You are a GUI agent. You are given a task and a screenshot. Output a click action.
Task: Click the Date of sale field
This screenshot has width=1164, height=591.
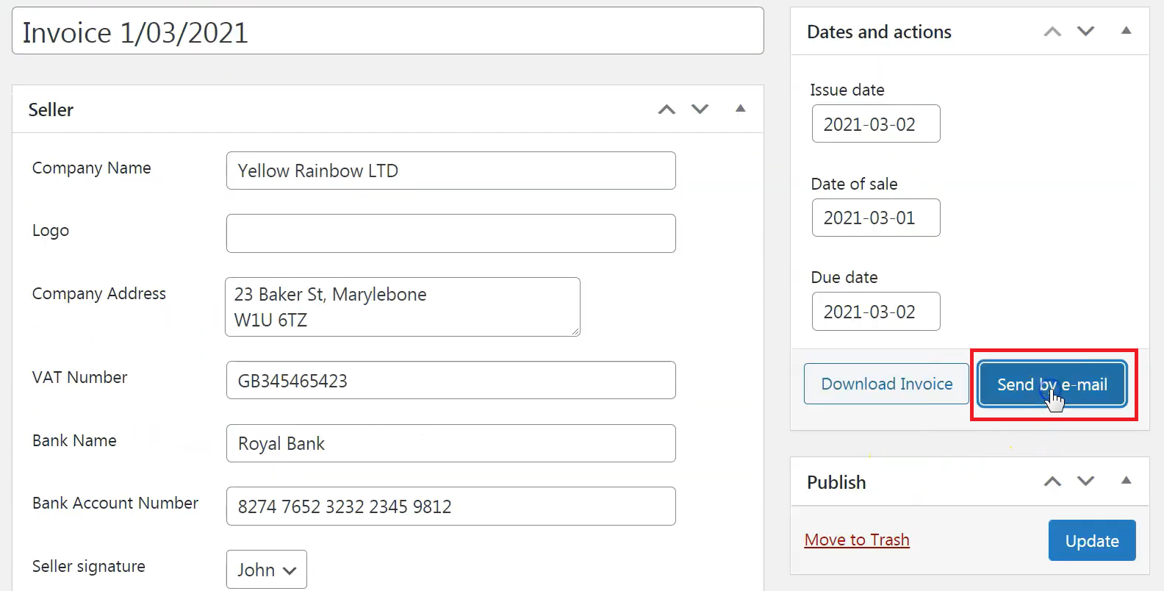[x=876, y=218]
